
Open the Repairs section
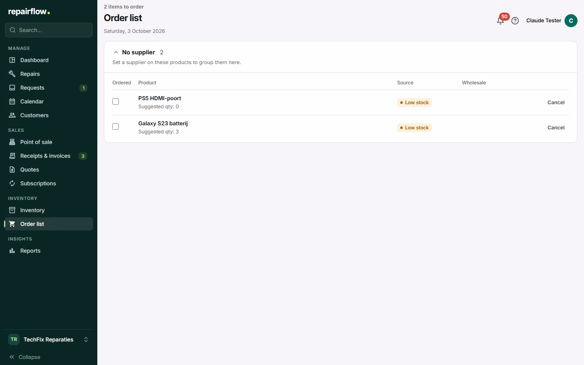[49, 74]
